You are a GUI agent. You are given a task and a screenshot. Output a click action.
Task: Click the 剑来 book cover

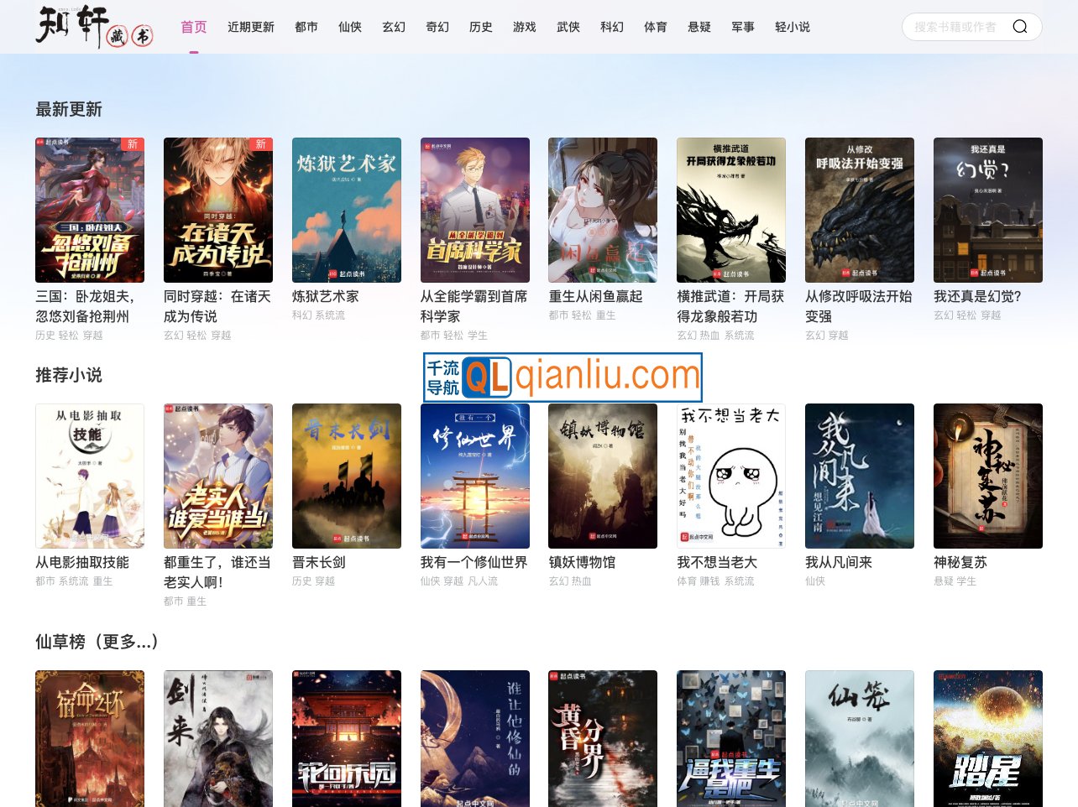pyautogui.click(x=217, y=738)
